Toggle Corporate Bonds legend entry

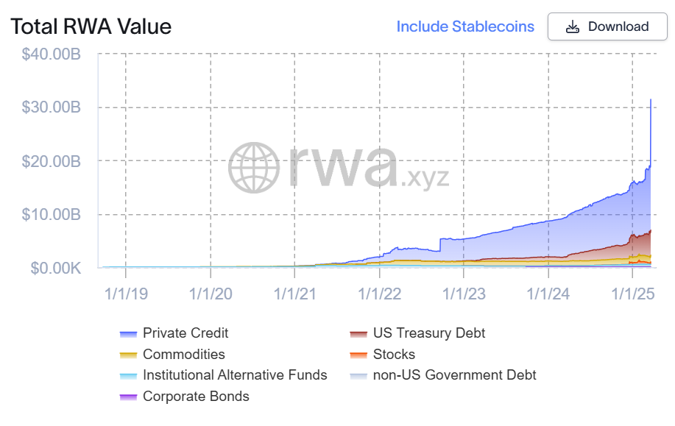click(x=196, y=397)
